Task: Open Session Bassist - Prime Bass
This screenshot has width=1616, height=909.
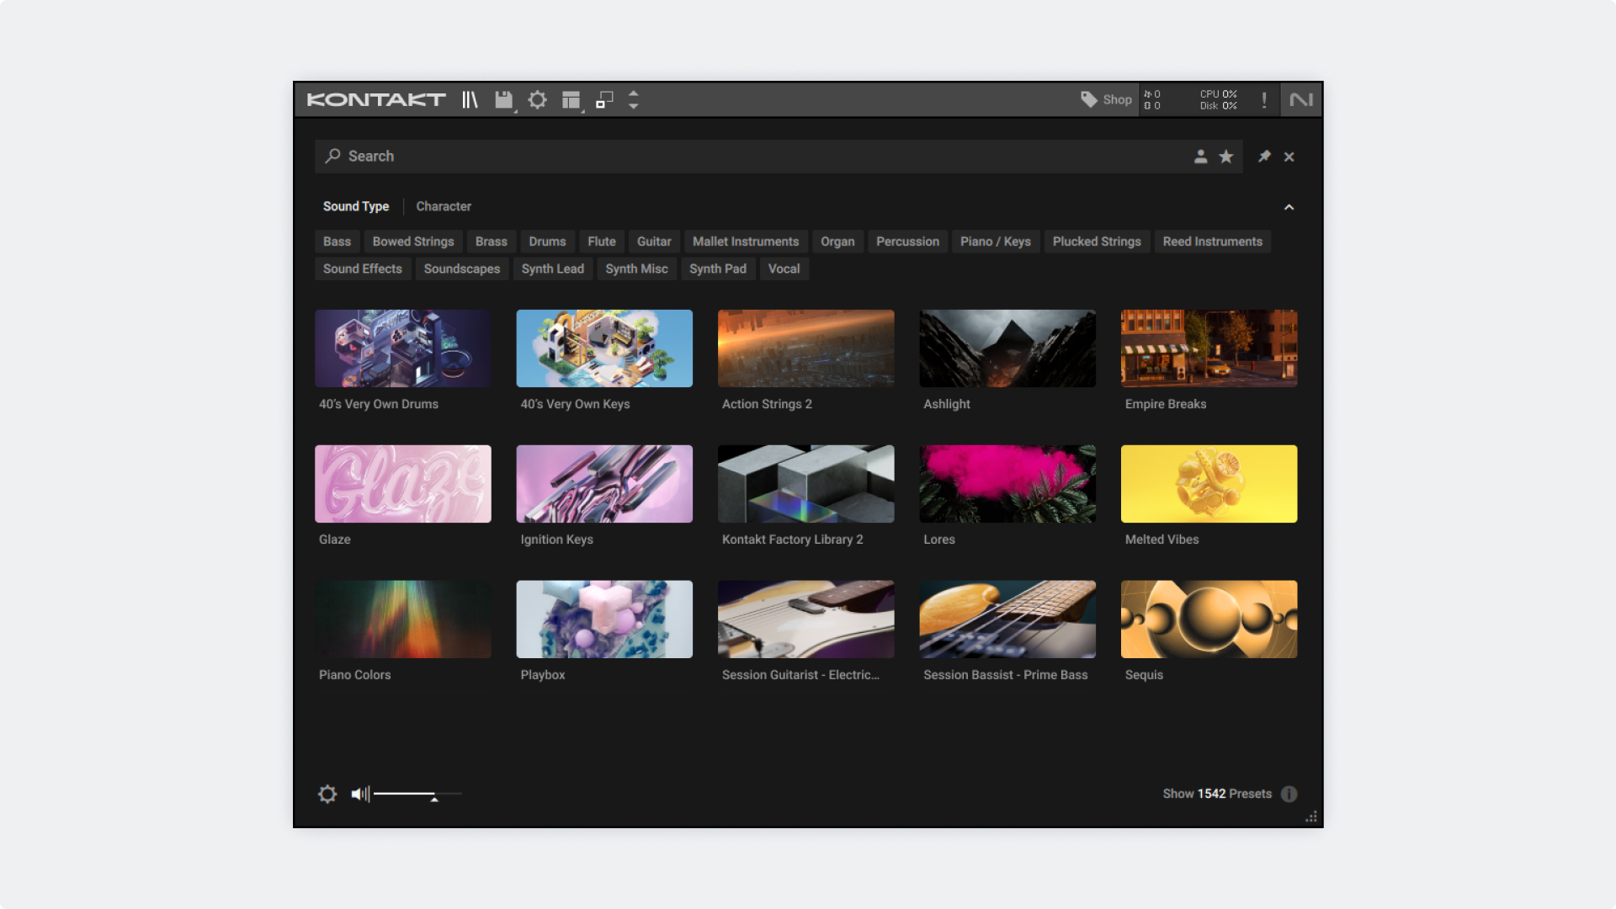Action: click(1007, 619)
